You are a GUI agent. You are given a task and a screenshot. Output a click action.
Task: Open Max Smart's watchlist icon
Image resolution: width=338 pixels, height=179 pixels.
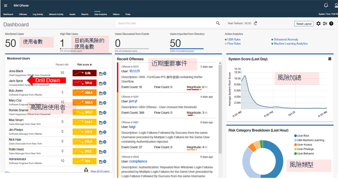101,123
